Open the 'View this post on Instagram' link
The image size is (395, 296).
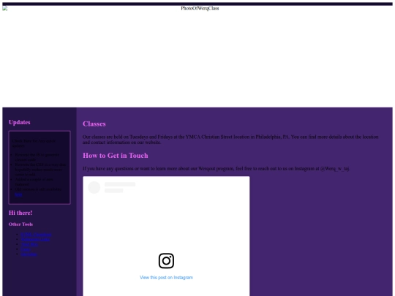pyautogui.click(x=166, y=278)
